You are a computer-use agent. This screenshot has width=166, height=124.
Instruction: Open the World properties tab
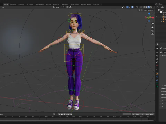[x=157, y=65]
